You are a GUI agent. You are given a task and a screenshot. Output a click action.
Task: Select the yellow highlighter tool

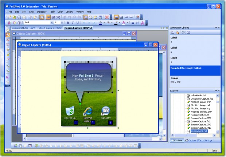[8, 55]
